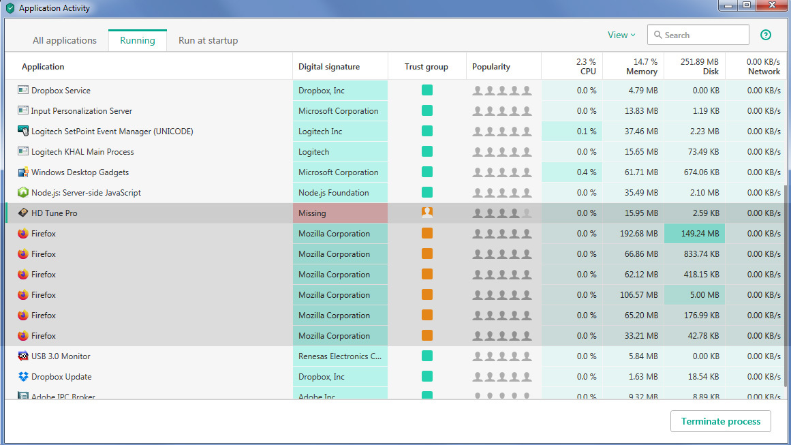The width and height of the screenshot is (791, 445).
Task: Select the USB 3.0 Monitor row name
Action: [61, 356]
